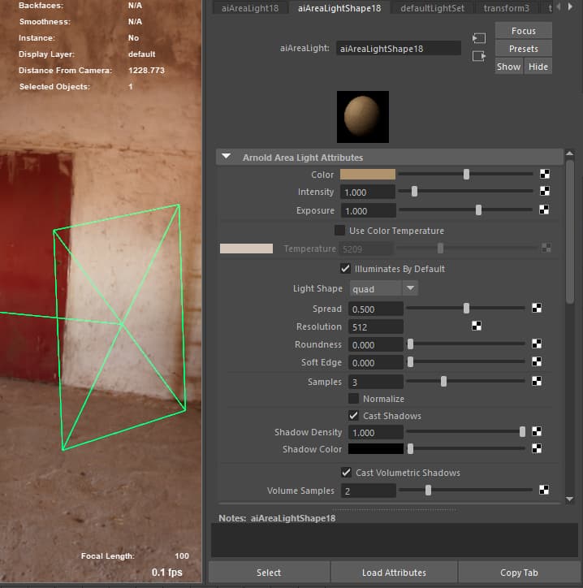Click the map checker icon for Volume Samples
The height and width of the screenshot is (588, 583).
(x=544, y=491)
